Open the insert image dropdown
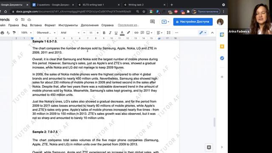Viewport: 272px width, 153px height. click(149, 33)
